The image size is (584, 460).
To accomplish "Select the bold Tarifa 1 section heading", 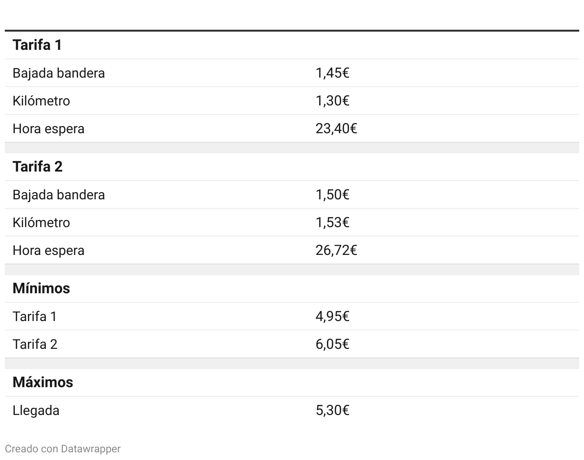I will [37, 45].
